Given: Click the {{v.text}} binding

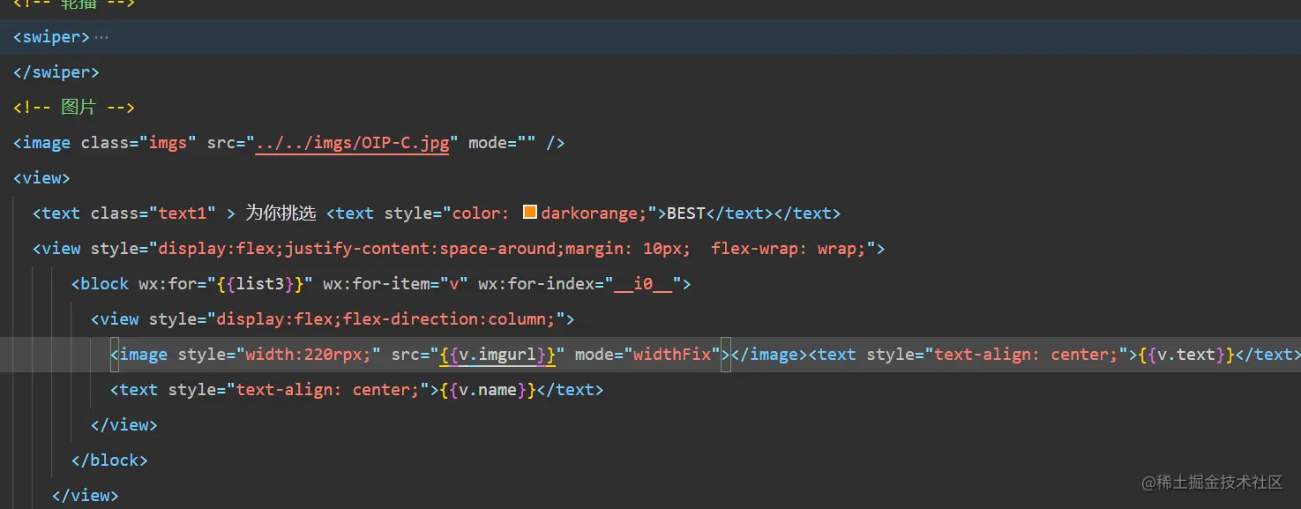Looking at the screenshot, I should pos(1185,355).
